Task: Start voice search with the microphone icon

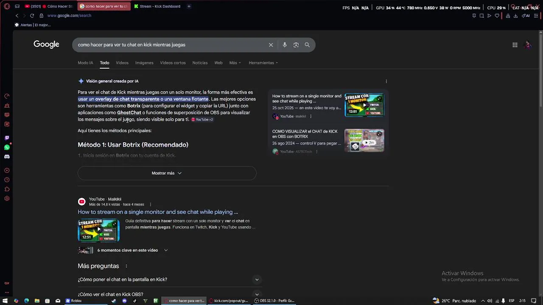Action: [x=285, y=45]
